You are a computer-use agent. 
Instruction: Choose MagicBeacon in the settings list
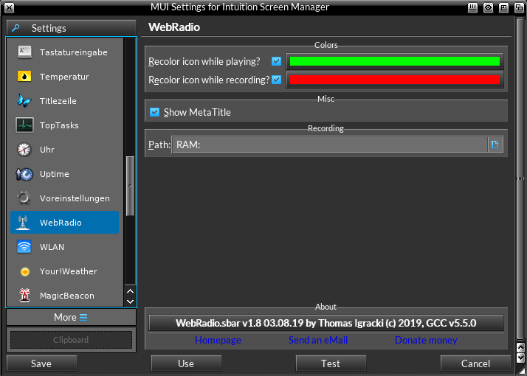point(66,296)
